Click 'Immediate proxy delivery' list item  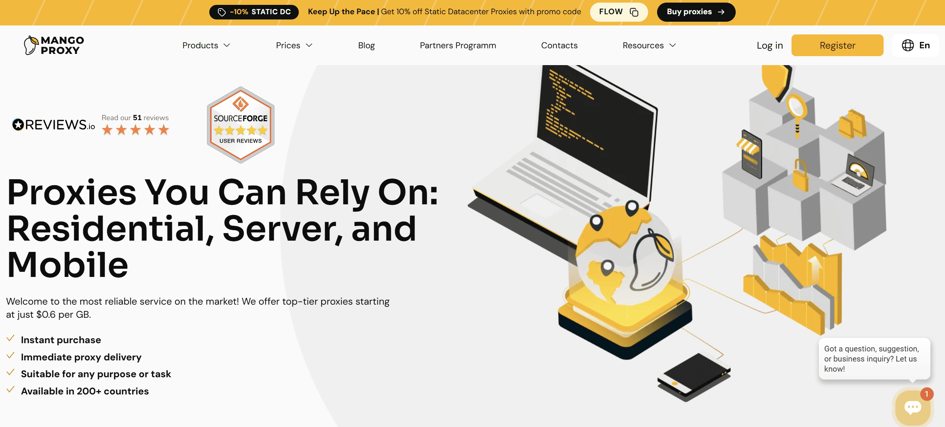(x=81, y=357)
